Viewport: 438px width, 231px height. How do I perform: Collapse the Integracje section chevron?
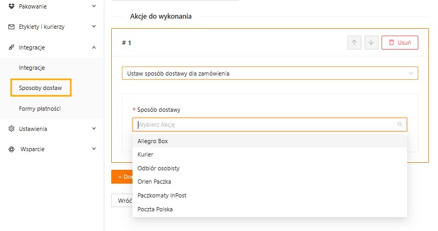pyautogui.click(x=94, y=47)
